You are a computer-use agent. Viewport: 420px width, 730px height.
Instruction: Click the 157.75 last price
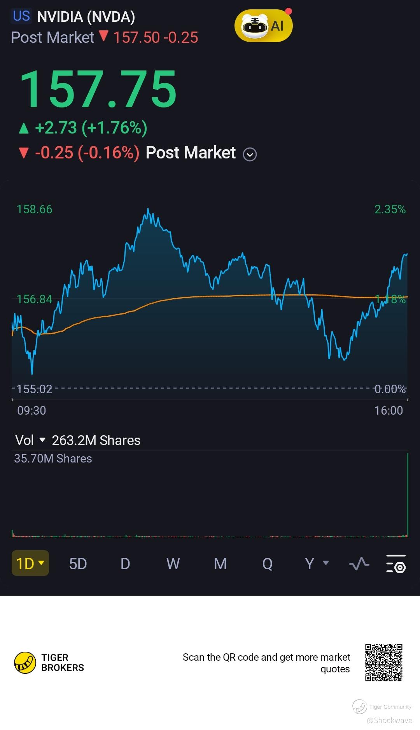coord(98,88)
